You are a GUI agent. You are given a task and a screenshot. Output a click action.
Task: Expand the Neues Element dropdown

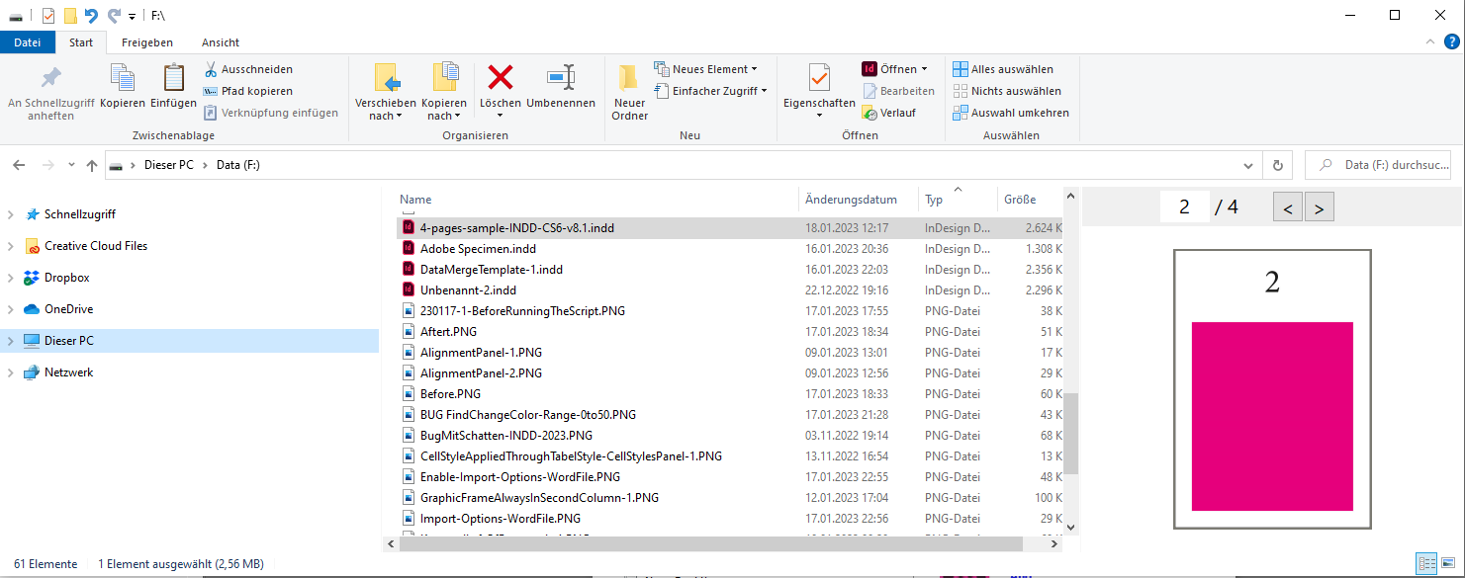(756, 68)
